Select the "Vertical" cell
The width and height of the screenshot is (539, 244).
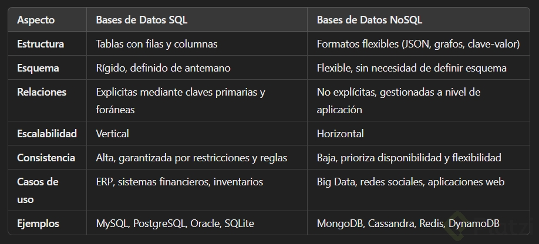[112, 134]
